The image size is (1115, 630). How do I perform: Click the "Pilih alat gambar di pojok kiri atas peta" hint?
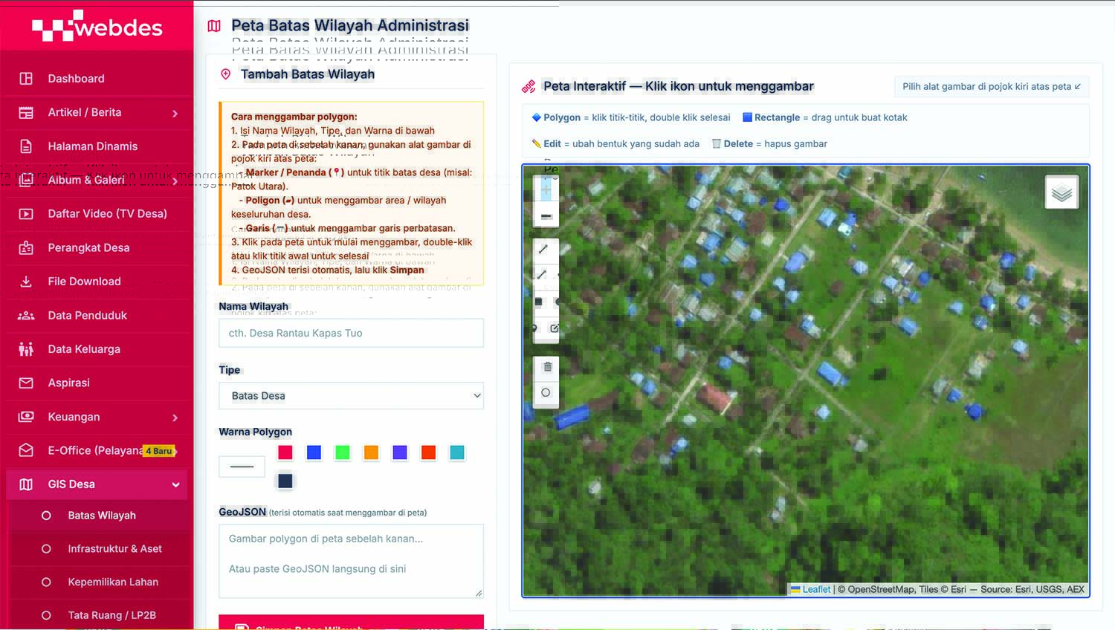(992, 86)
